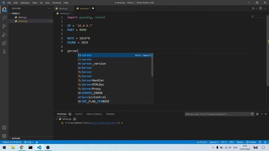Click errors and warnings count in status bar
269x151 pixels.
tap(29, 142)
